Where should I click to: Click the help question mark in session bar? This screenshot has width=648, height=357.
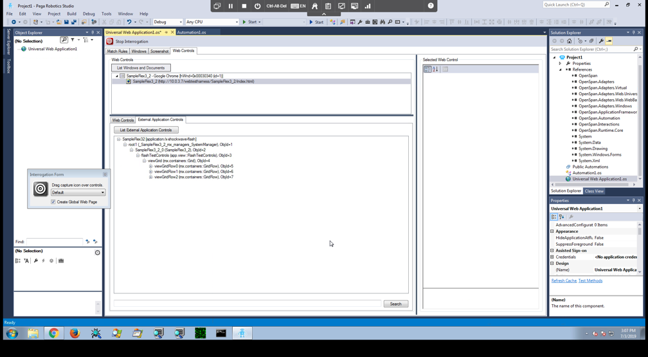coord(431,6)
